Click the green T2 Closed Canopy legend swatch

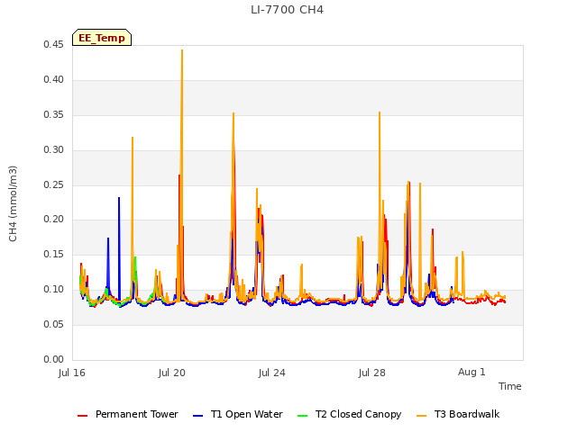[303, 416]
